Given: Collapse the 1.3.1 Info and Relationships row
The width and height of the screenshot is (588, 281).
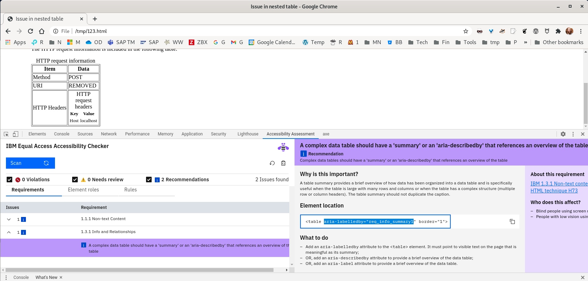Looking at the screenshot, I should [9, 232].
